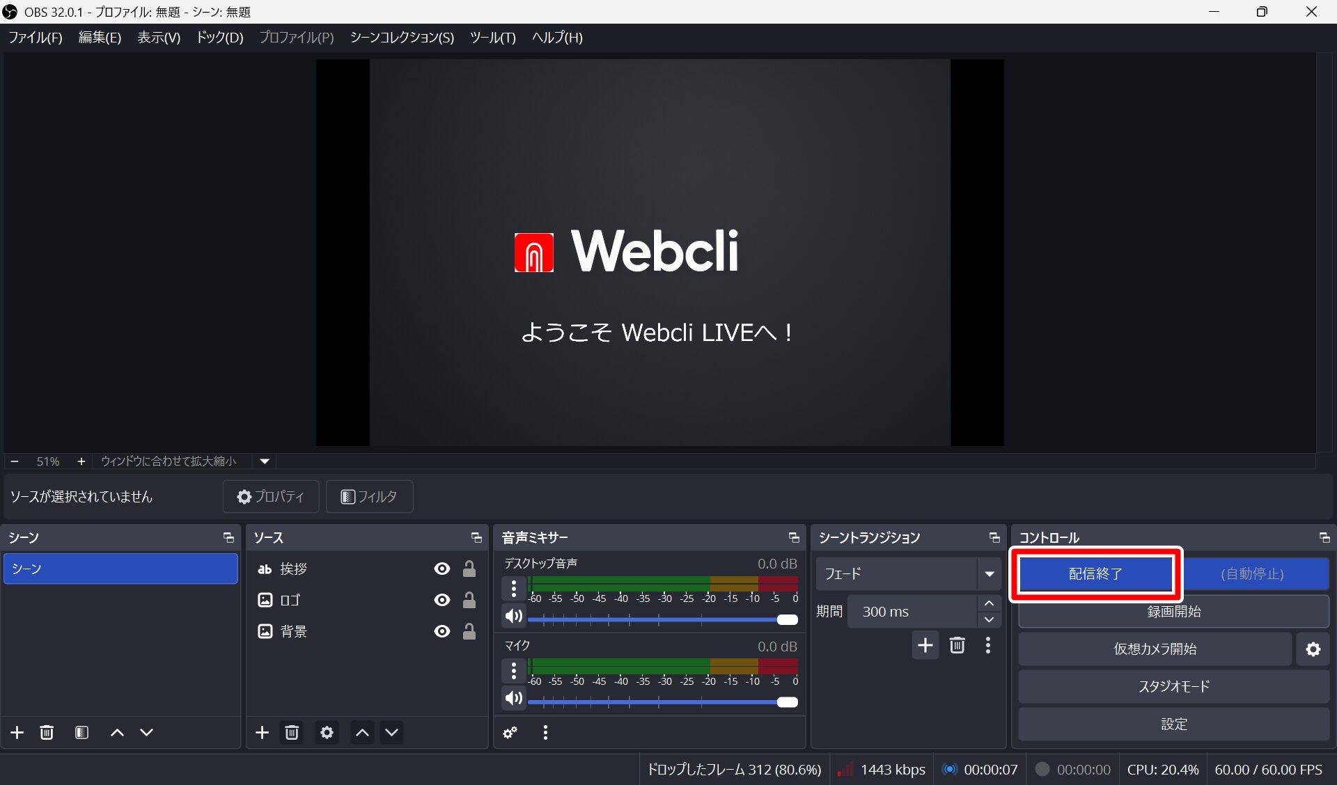Open the ドック(D) menu

tap(219, 38)
